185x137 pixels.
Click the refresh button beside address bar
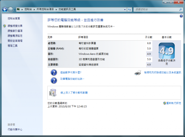pos(129,10)
